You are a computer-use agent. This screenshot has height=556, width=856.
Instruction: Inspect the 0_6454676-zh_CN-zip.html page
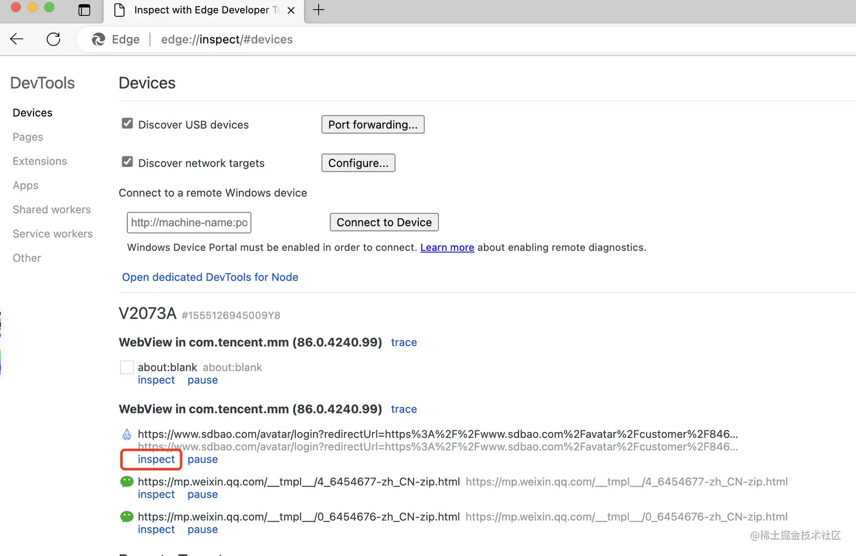156,530
